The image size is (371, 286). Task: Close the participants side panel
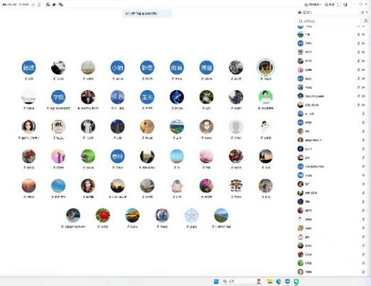[367, 12]
